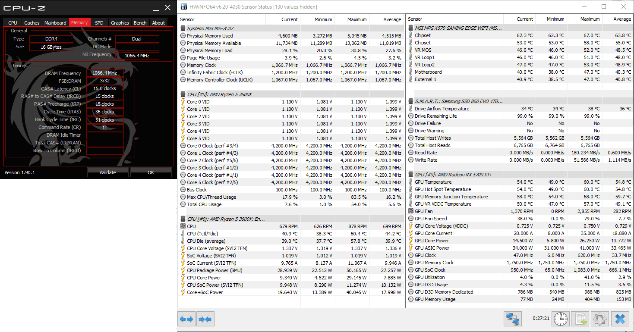Select the Memory tab in CPU-Z
634x332 pixels.
(79, 22)
